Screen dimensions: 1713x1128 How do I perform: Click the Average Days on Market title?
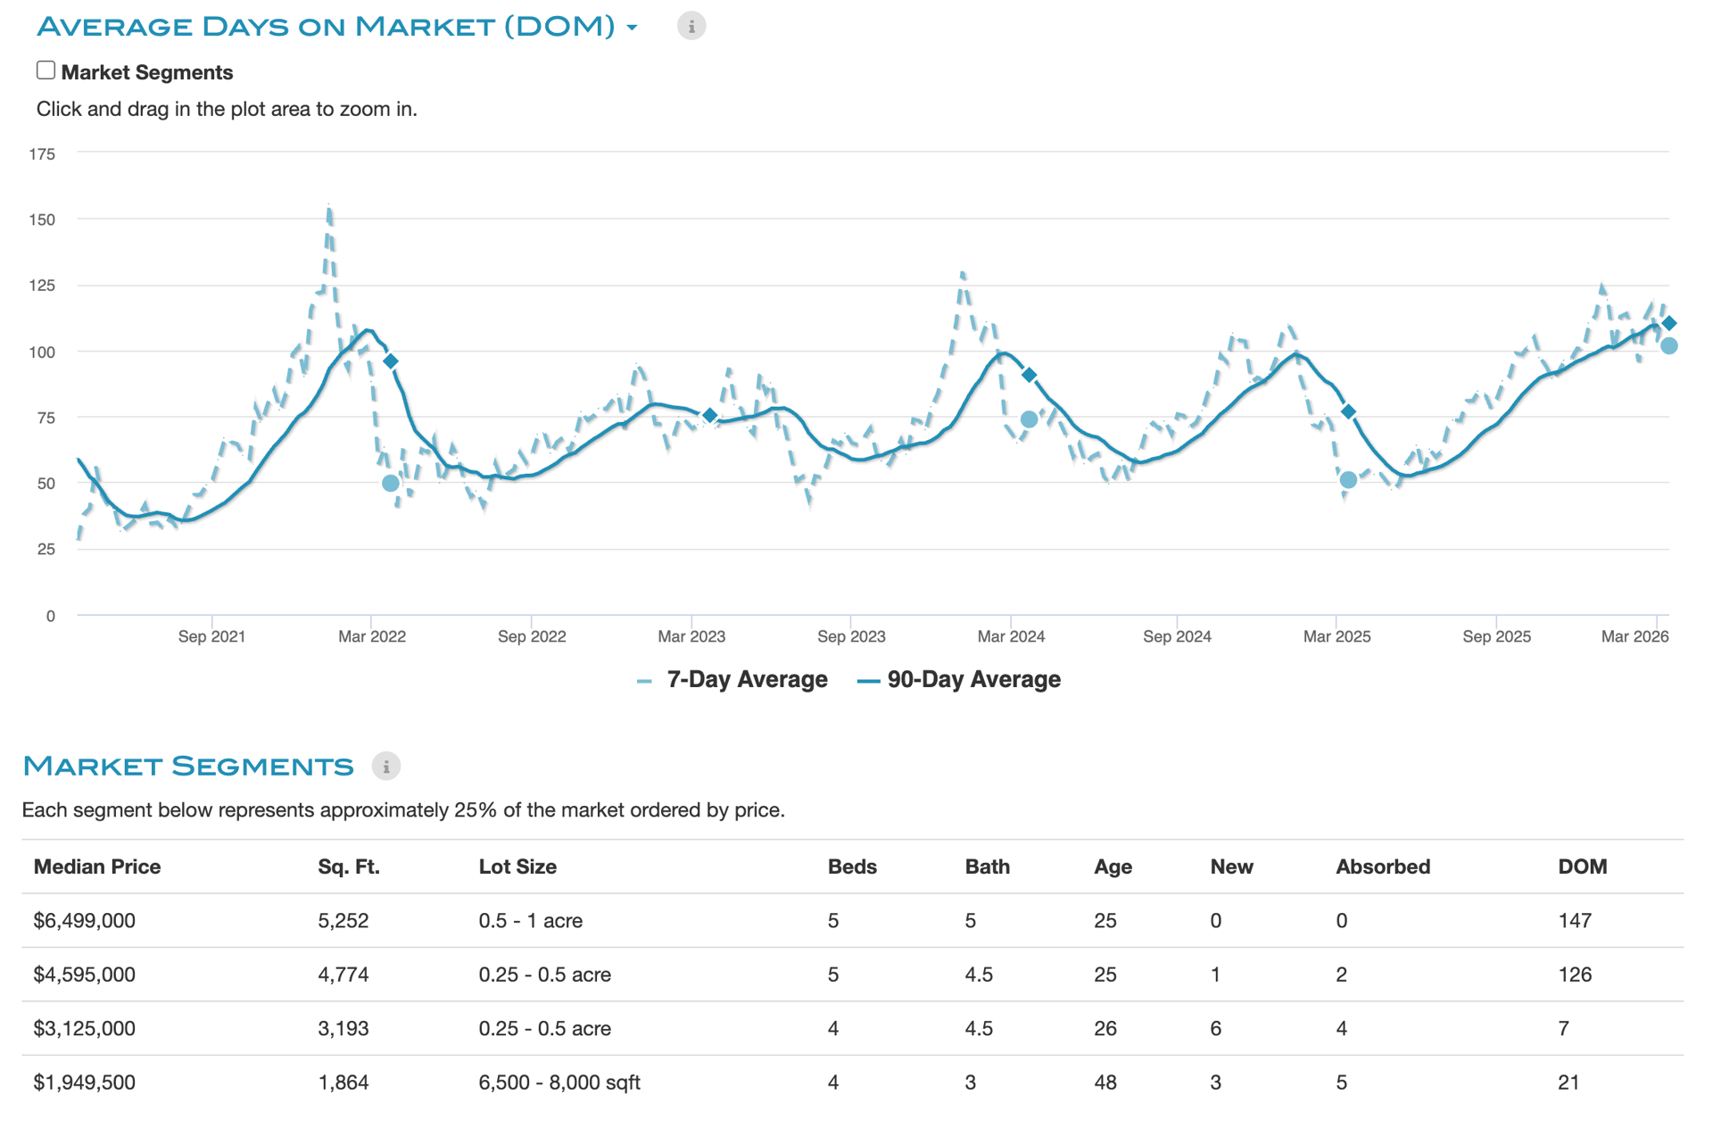point(326,26)
